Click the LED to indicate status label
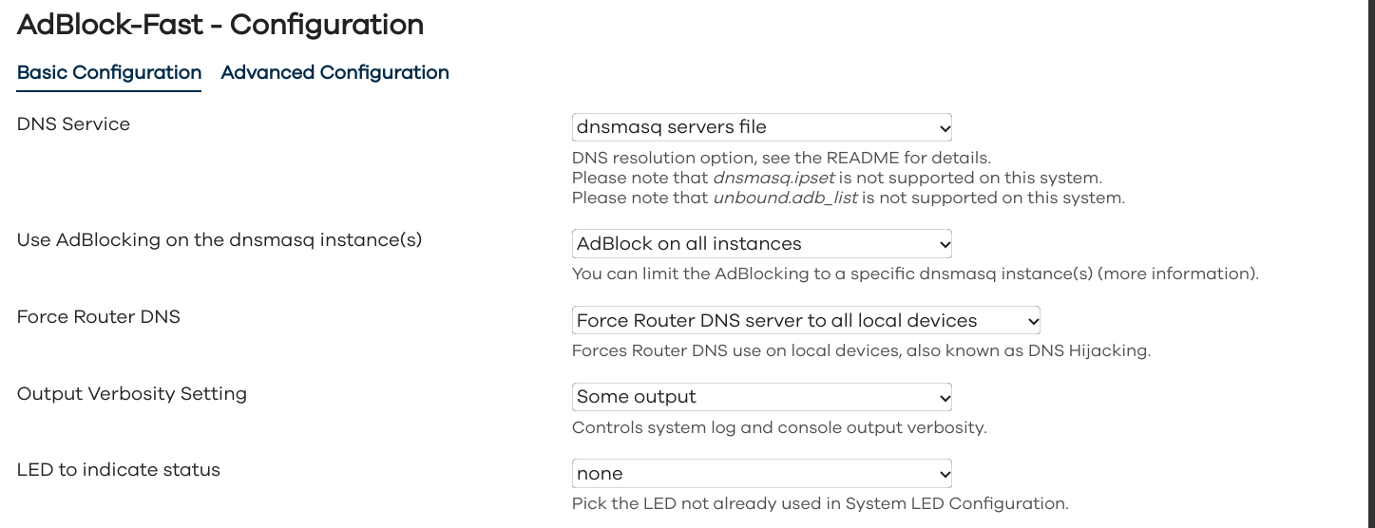This screenshot has width=1375, height=528. point(118,470)
